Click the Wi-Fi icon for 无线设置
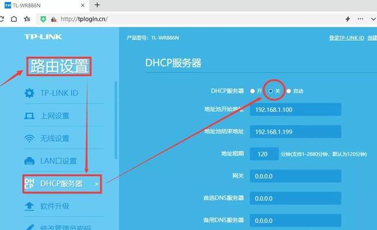The height and width of the screenshot is (230, 377). (x=29, y=139)
